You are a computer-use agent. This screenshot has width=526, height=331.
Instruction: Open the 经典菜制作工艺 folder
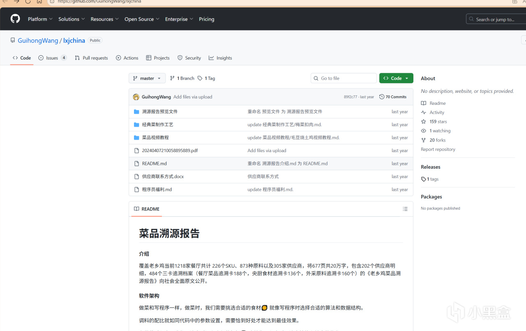[158, 125]
